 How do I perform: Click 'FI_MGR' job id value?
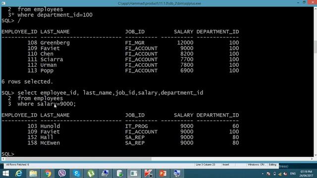click(135, 43)
